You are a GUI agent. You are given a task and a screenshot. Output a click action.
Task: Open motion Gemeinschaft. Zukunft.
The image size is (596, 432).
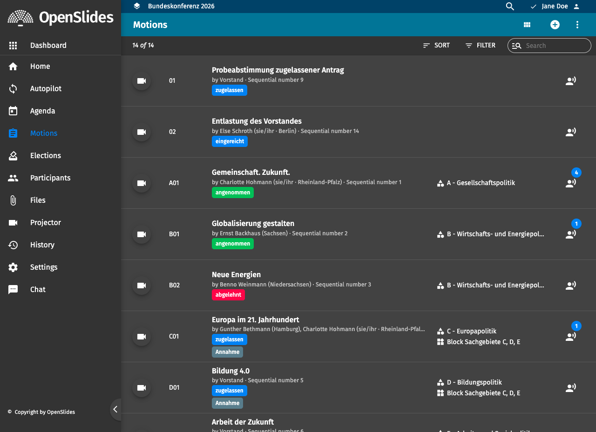click(x=251, y=173)
